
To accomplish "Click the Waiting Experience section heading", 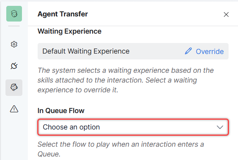I will coord(69,31).
